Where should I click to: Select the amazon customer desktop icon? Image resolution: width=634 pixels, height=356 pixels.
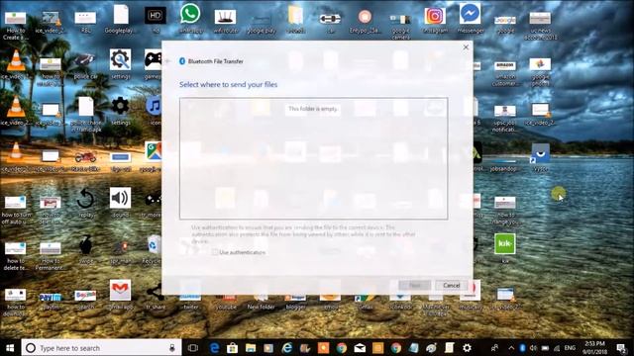click(505, 73)
